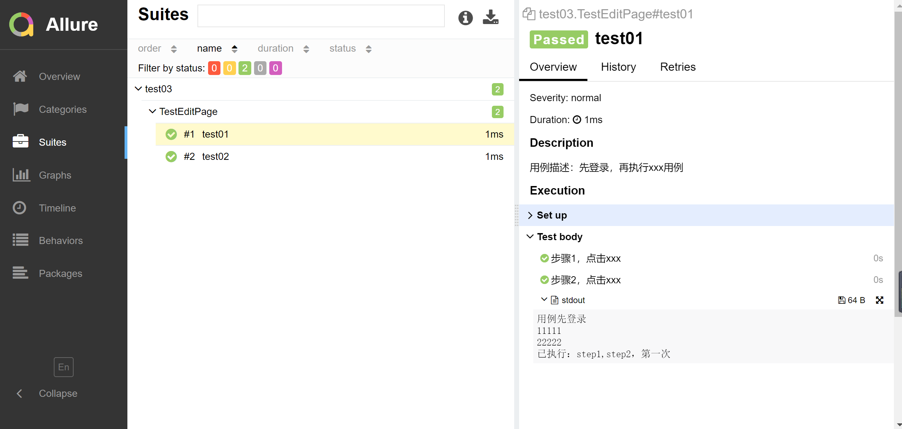The width and height of the screenshot is (902, 429).
Task: Click test01 passed check icon
Action: 171,134
